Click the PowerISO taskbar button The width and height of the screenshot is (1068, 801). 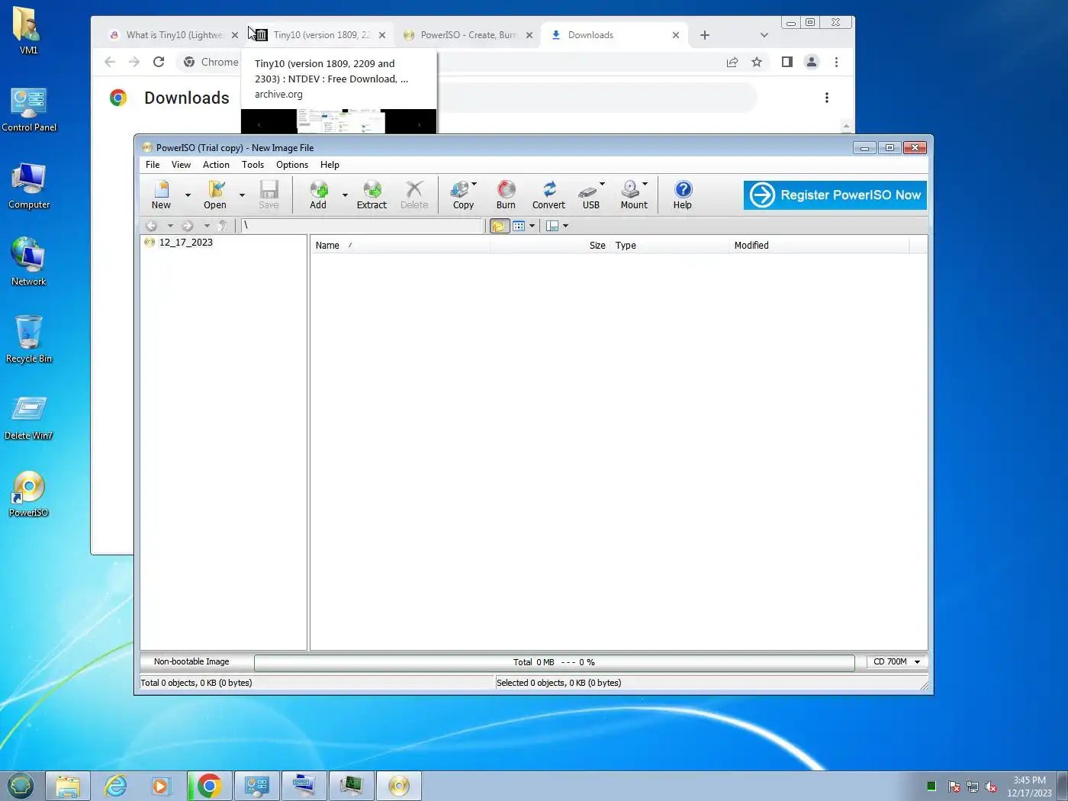(x=399, y=786)
